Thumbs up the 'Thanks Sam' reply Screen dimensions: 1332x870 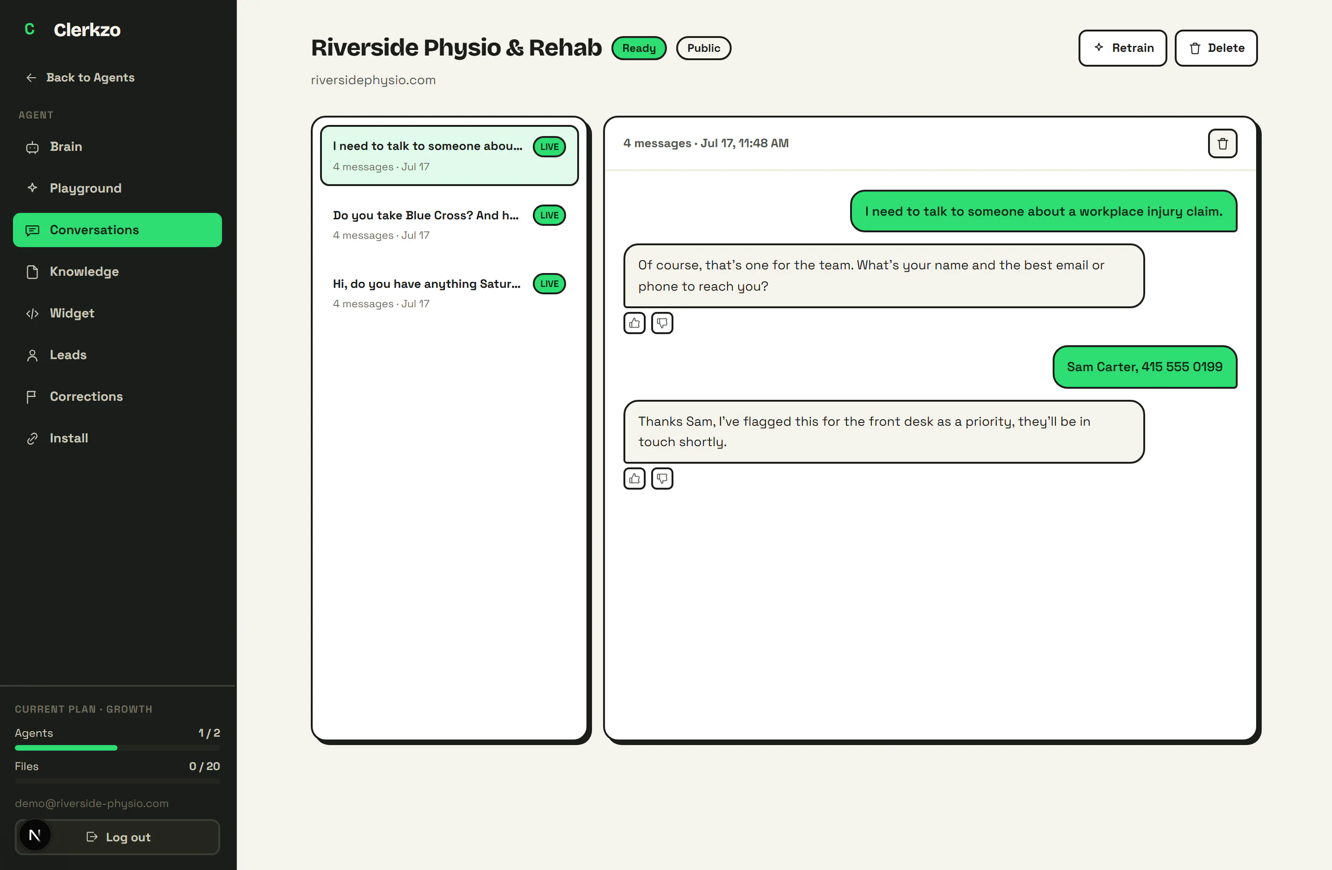tap(634, 478)
